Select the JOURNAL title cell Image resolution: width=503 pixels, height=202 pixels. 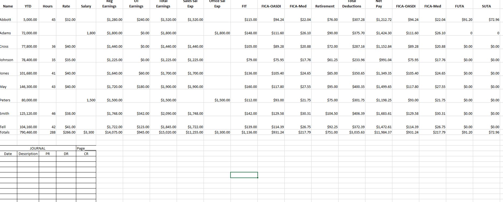pos(38,148)
